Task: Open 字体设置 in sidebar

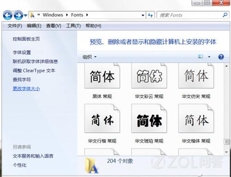Action: coord(22,52)
